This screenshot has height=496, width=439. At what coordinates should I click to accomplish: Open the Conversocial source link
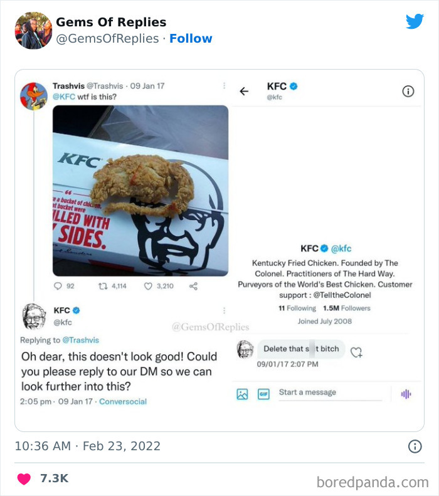point(123,401)
